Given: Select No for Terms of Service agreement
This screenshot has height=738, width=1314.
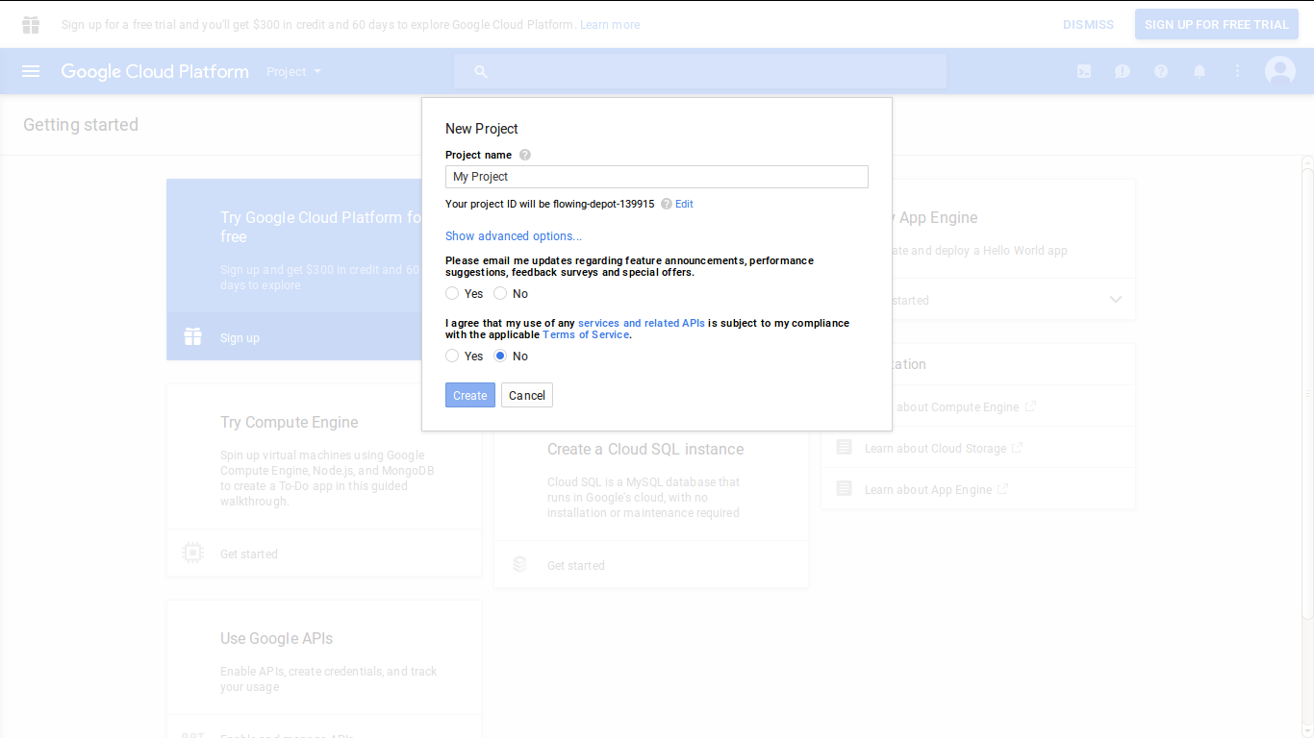Looking at the screenshot, I should tap(500, 356).
